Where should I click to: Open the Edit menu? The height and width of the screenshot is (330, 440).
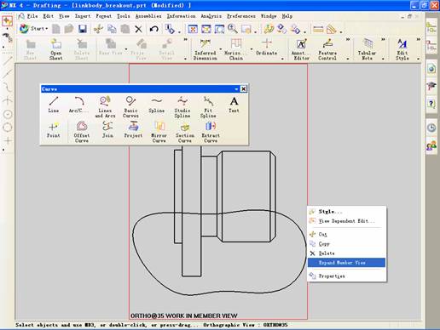pos(49,16)
